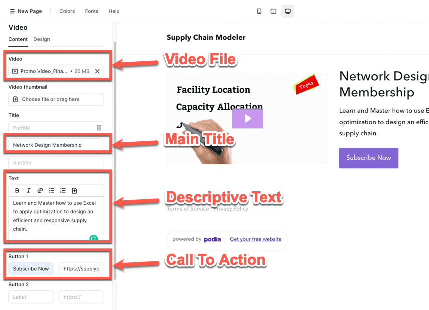This screenshot has height=310, width=429.
Task: Add bulleted list in text editor
Action: (52, 191)
